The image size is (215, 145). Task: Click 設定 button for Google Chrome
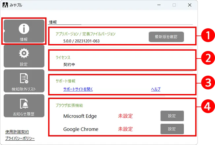172,129
